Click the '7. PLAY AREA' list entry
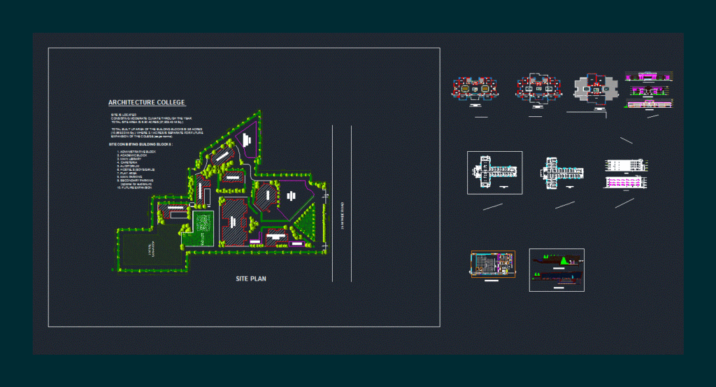Screen dimensions: 716x387 coord(127,173)
